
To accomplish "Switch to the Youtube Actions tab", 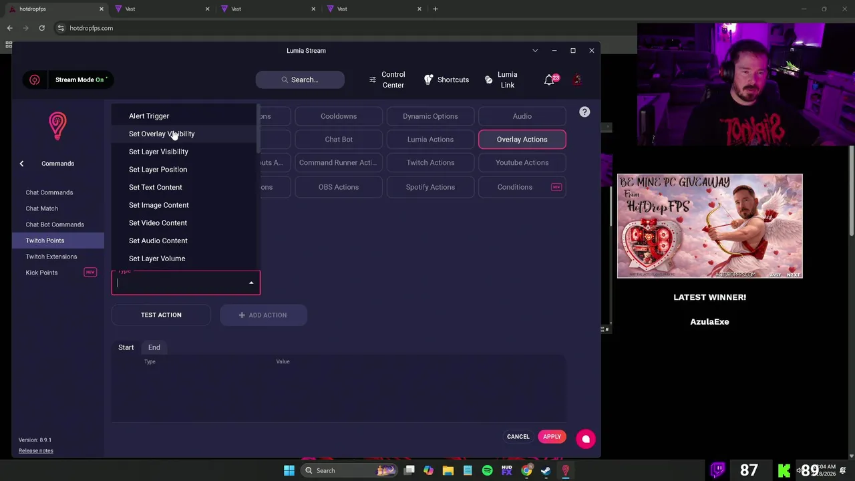I will (x=522, y=163).
